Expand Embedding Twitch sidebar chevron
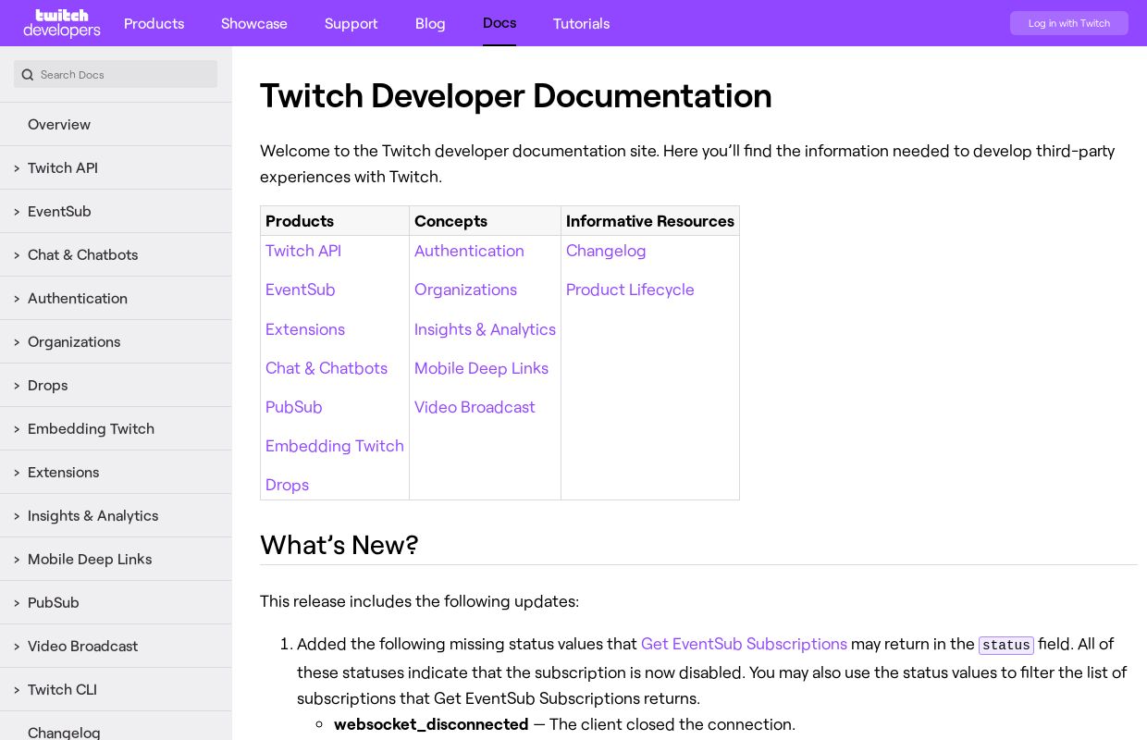1147x740 pixels. coord(17,429)
